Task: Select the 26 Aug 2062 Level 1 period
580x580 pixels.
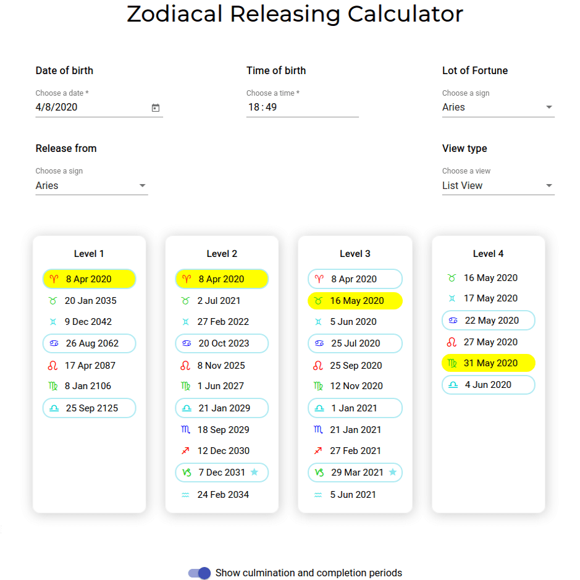Action: pos(91,343)
